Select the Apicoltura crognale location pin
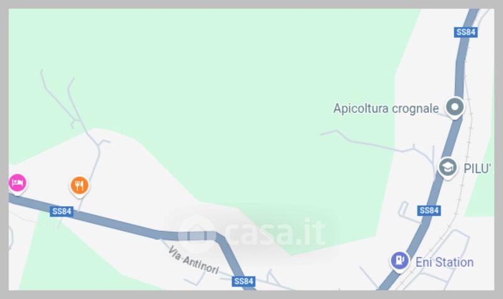503x299 pixels. click(x=455, y=107)
